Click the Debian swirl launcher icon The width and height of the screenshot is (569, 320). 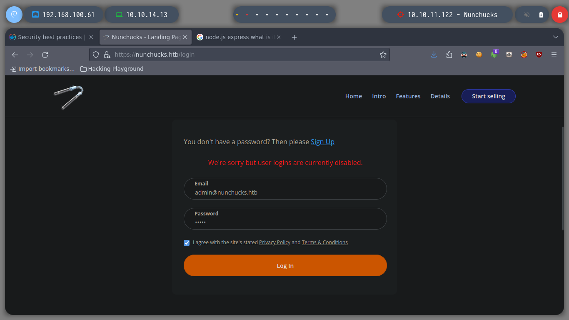(14, 15)
